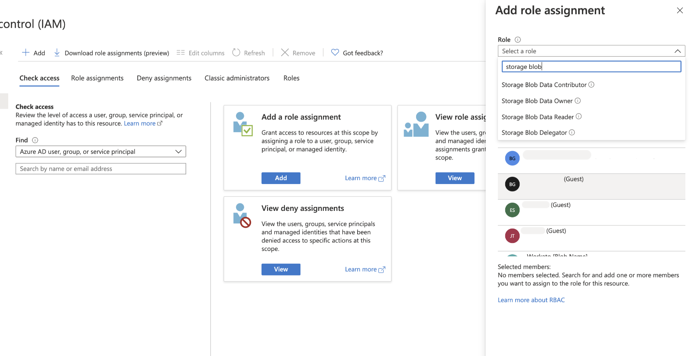Click the Add a role assignment card icon
691x356 pixels.
tap(243, 124)
